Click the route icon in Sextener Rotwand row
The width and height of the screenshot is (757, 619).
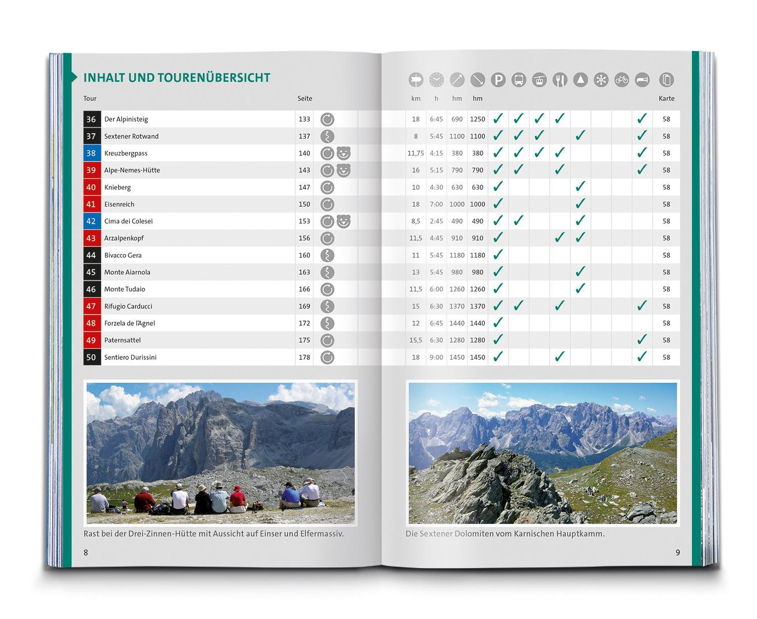(x=328, y=136)
